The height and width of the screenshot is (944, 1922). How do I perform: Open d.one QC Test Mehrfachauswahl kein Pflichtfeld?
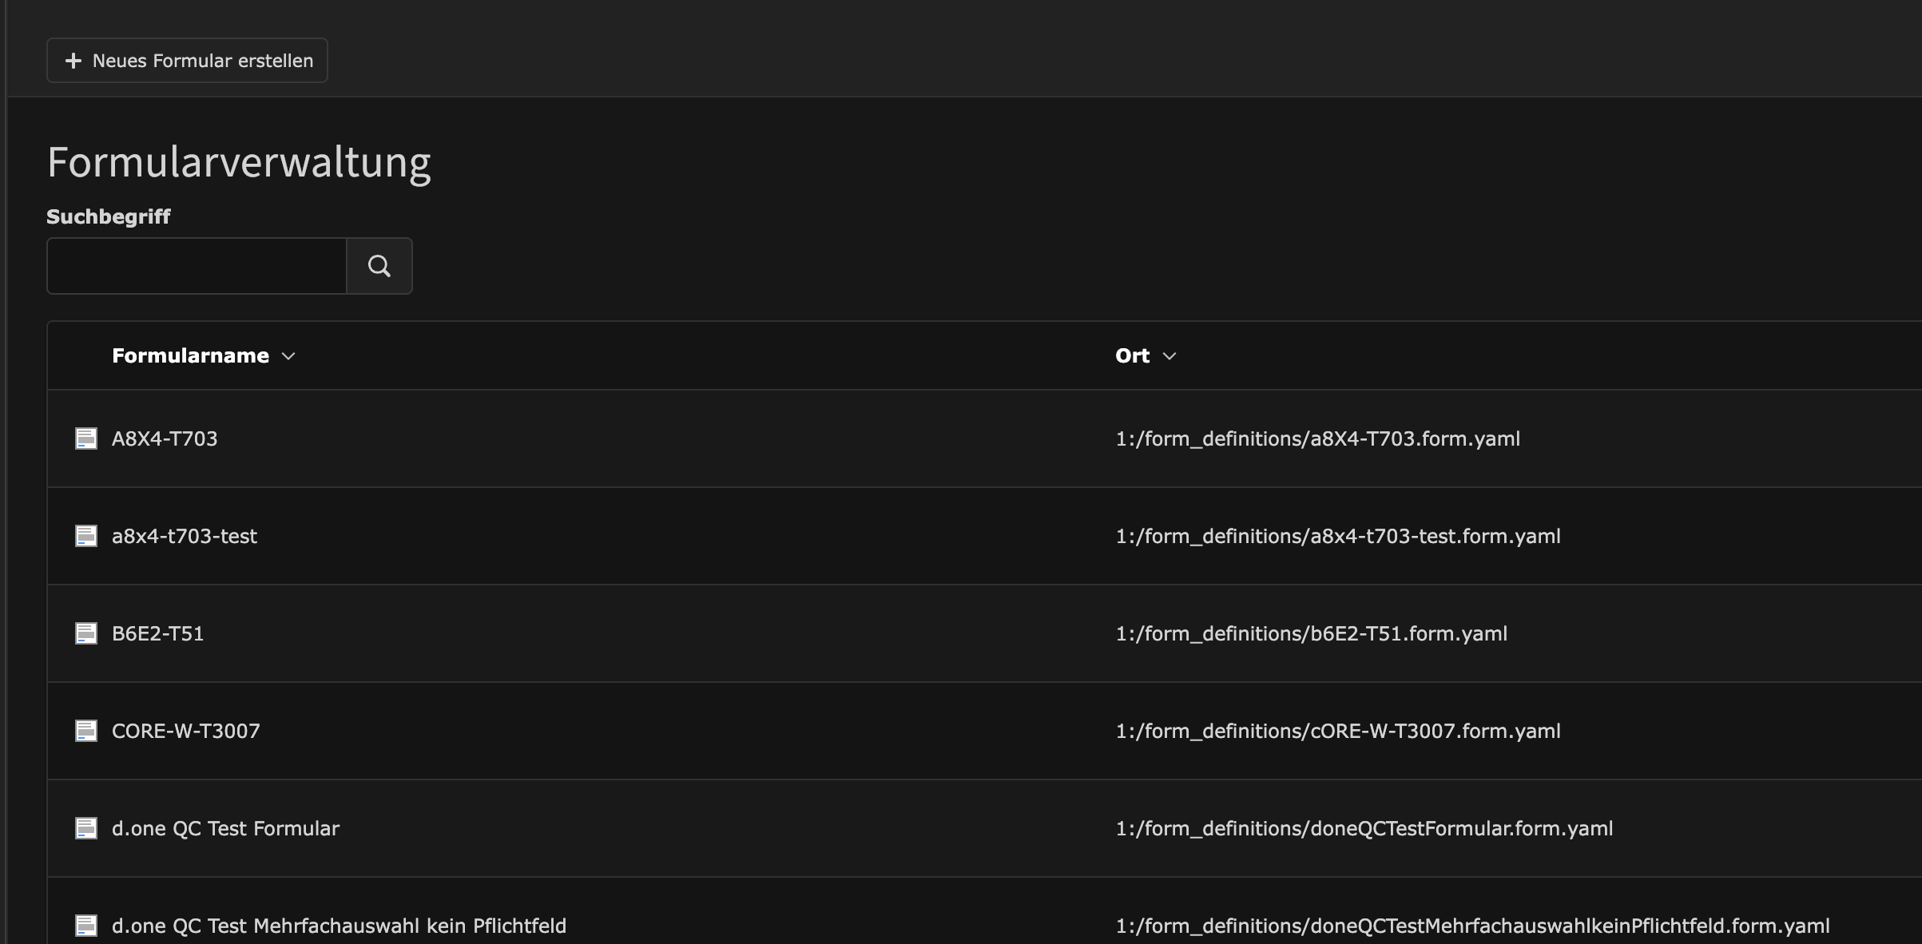[x=339, y=926]
